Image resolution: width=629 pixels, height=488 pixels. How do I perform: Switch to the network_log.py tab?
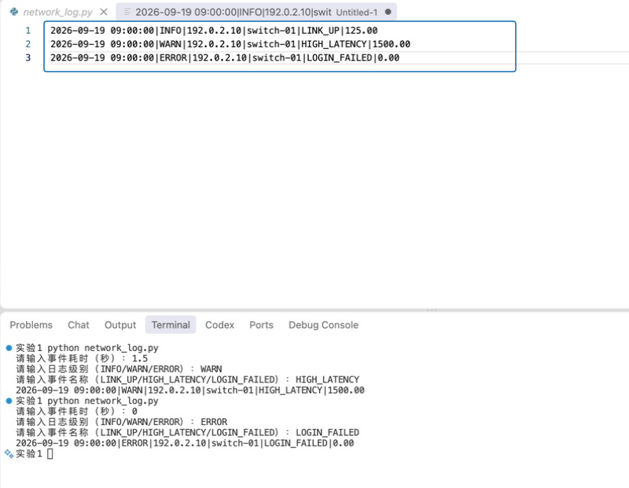point(57,12)
